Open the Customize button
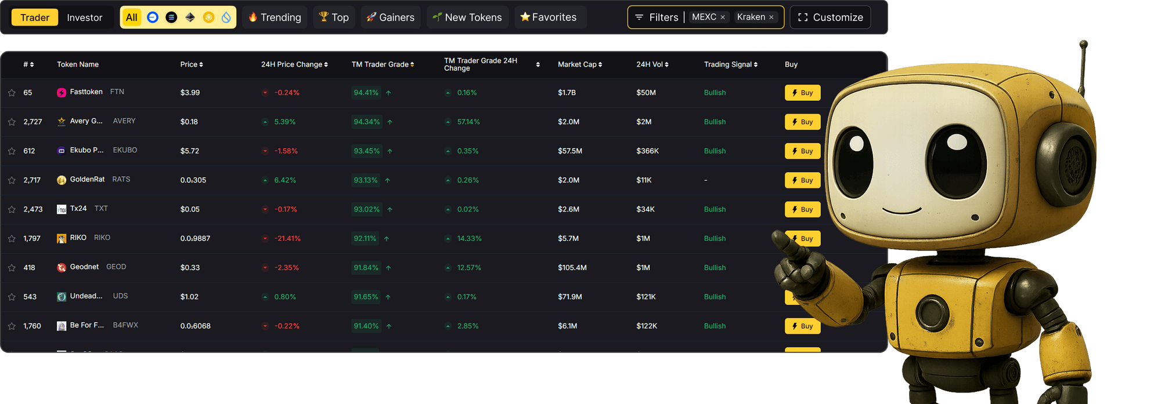 coord(830,17)
